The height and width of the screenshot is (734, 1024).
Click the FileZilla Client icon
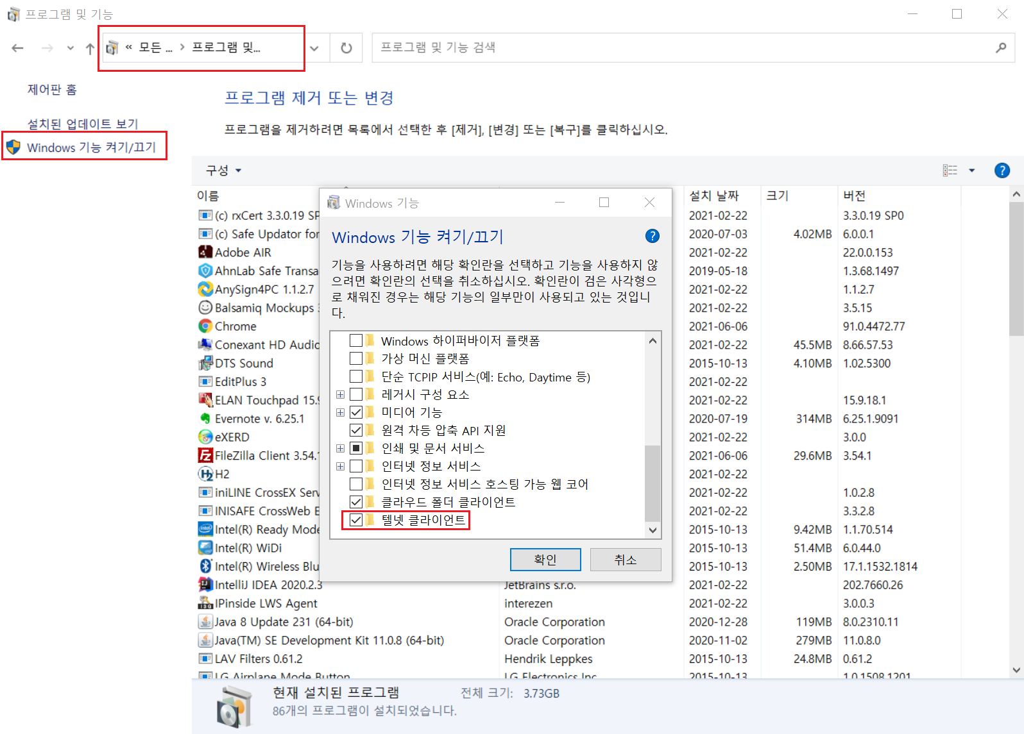205,455
